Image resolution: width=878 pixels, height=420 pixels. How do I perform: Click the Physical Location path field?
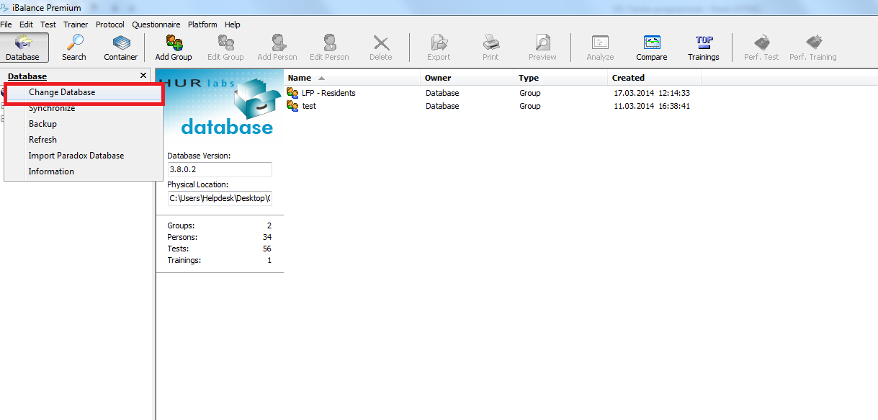[220, 198]
